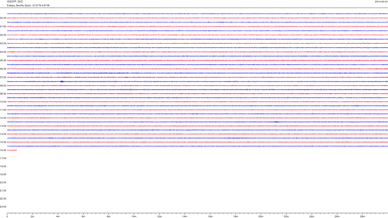Select the 12:30 time label
Image resolution: width=388 pixels, height=218 pixels.
3,118
